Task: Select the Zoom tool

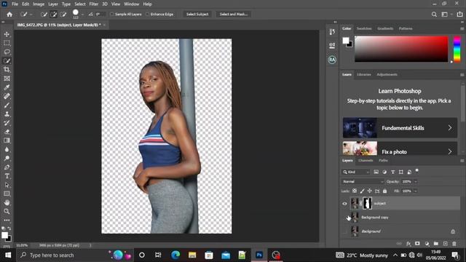Action: coord(7,212)
